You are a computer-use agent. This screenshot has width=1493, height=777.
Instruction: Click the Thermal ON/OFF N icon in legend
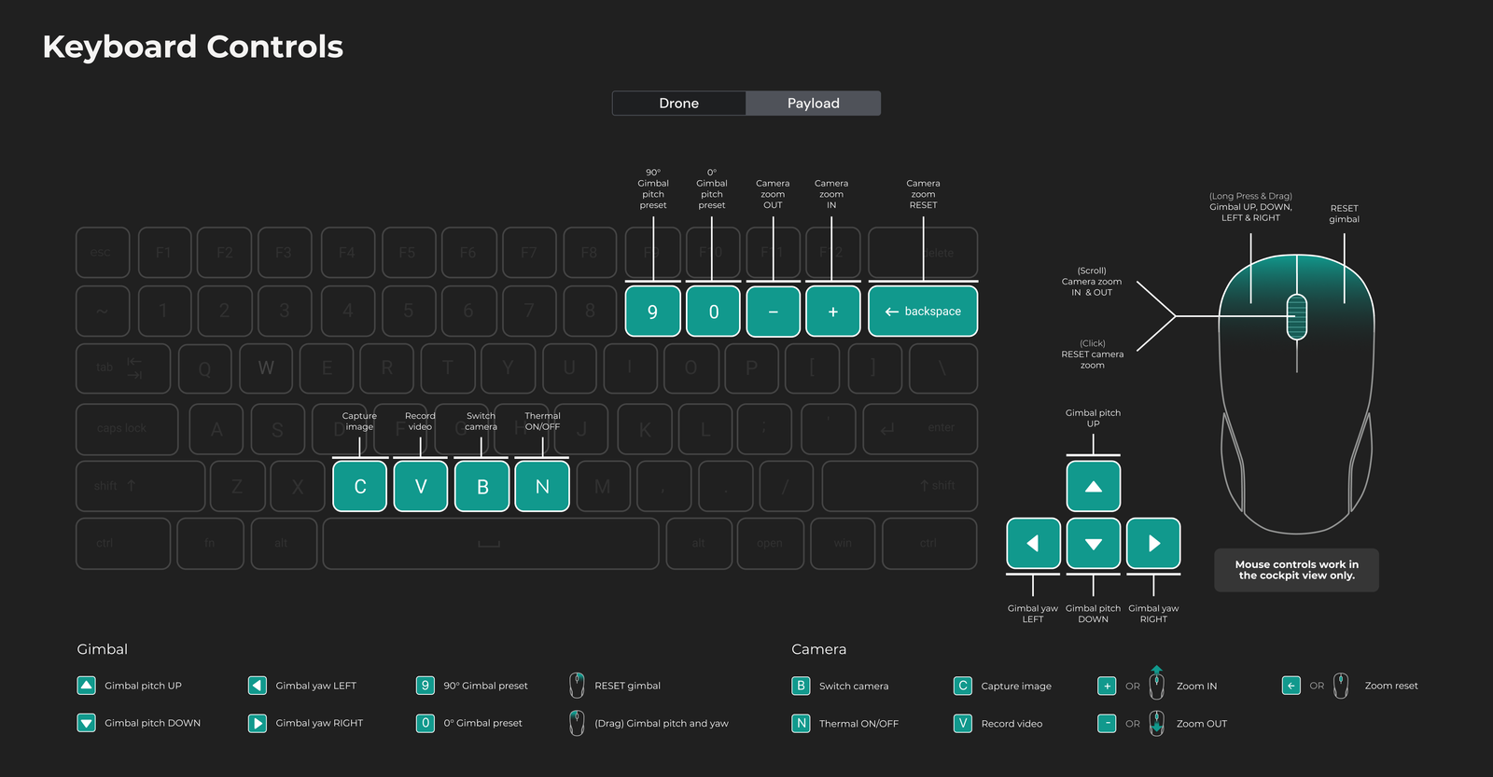click(x=801, y=723)
